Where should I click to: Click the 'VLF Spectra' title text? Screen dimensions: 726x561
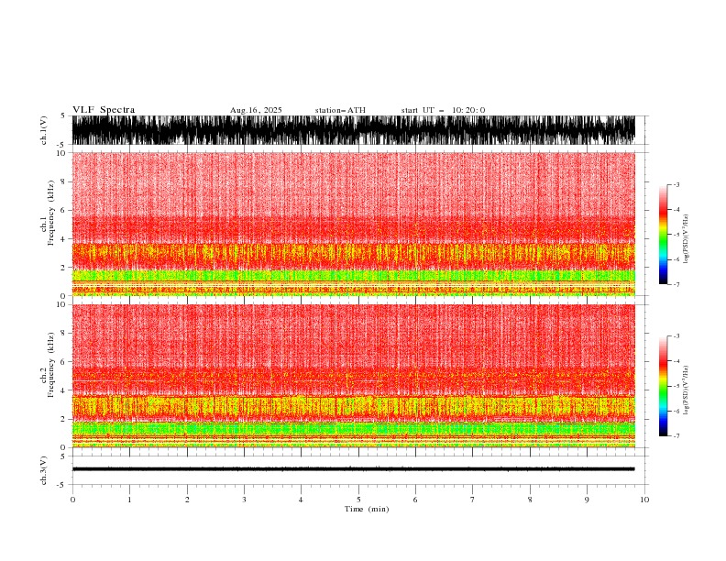(104, 110)
